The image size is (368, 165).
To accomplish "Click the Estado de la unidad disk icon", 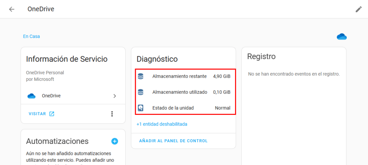I will (x=141, y=108).
